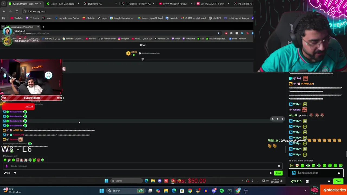The image size is (347, 195).
Task: Switch to the Stream - Kick Dashboard tab
Action: 62,4
